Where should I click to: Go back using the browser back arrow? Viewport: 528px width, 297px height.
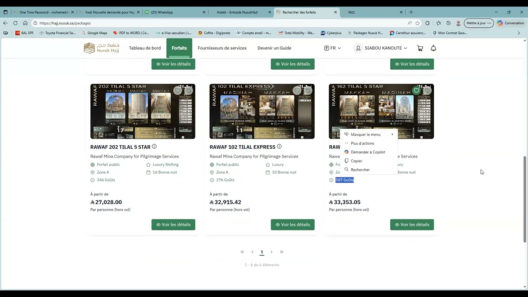click(x=5, y=23)
